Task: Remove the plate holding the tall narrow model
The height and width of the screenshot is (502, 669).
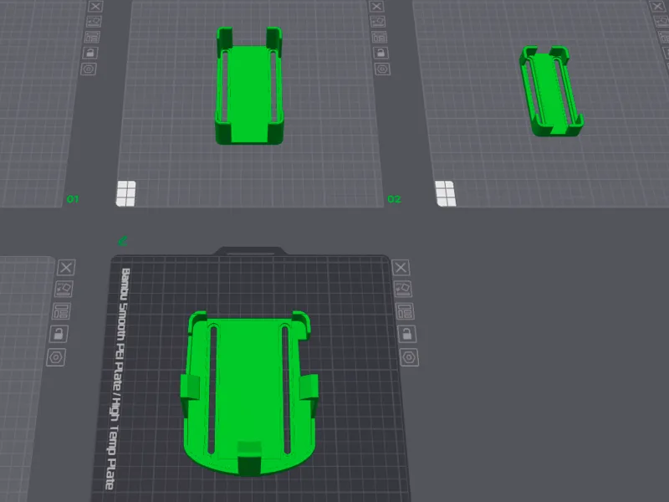Action: 376,7
